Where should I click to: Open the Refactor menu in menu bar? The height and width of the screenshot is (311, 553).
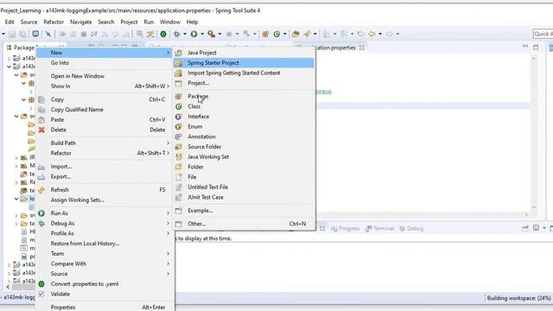(54, 22)
